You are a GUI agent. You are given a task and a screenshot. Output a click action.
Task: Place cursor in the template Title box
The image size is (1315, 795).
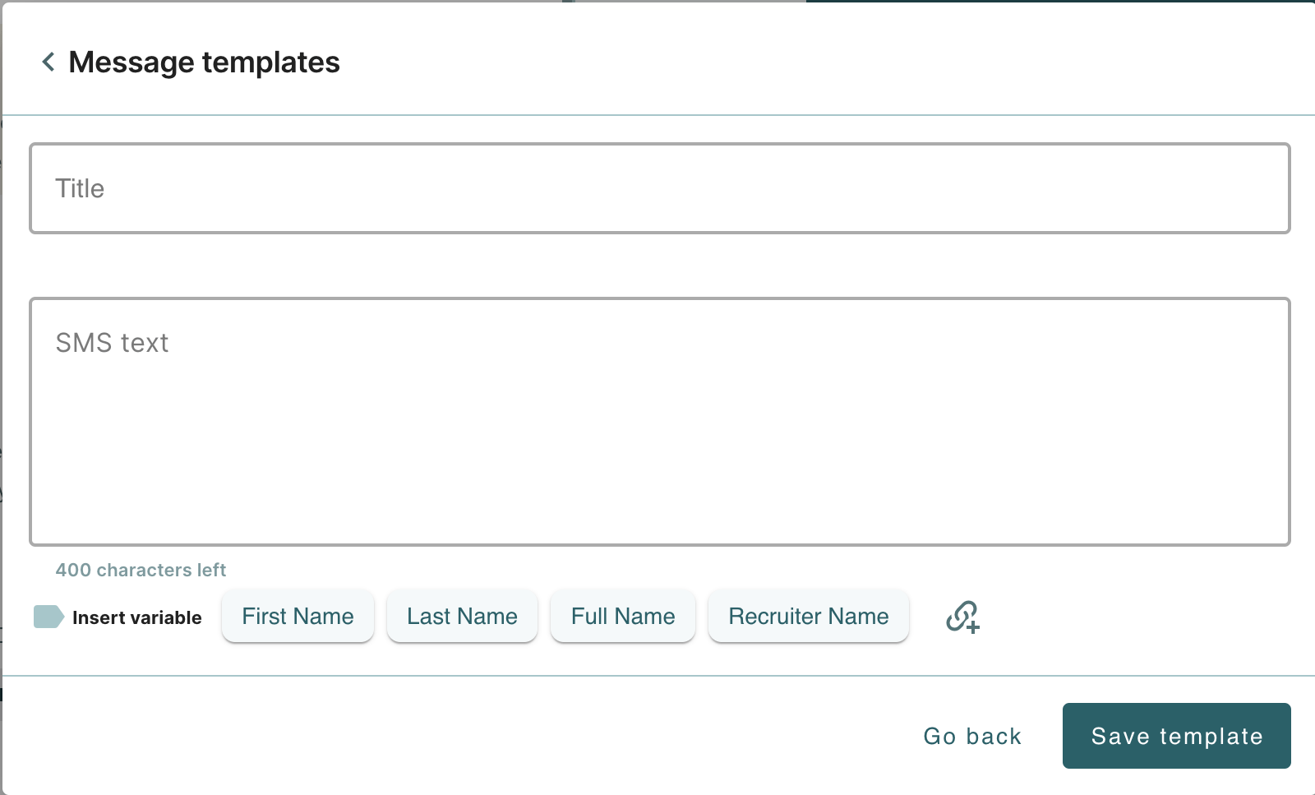tap(660, 188)
